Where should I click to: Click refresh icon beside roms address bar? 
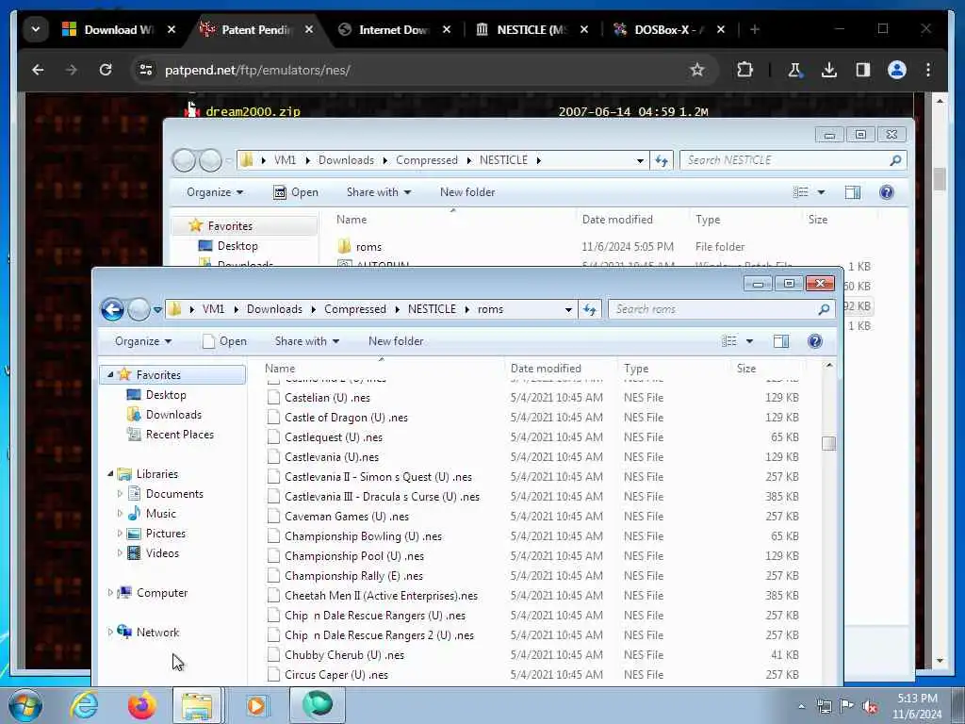click(x=590, y=309)
